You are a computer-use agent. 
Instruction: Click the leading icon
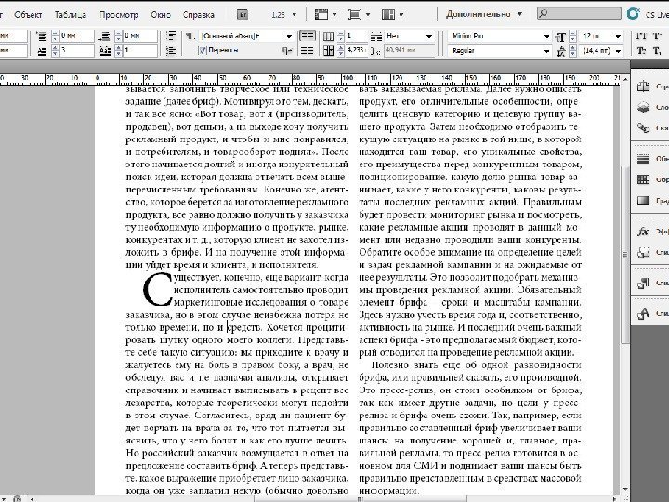point(560,51)
